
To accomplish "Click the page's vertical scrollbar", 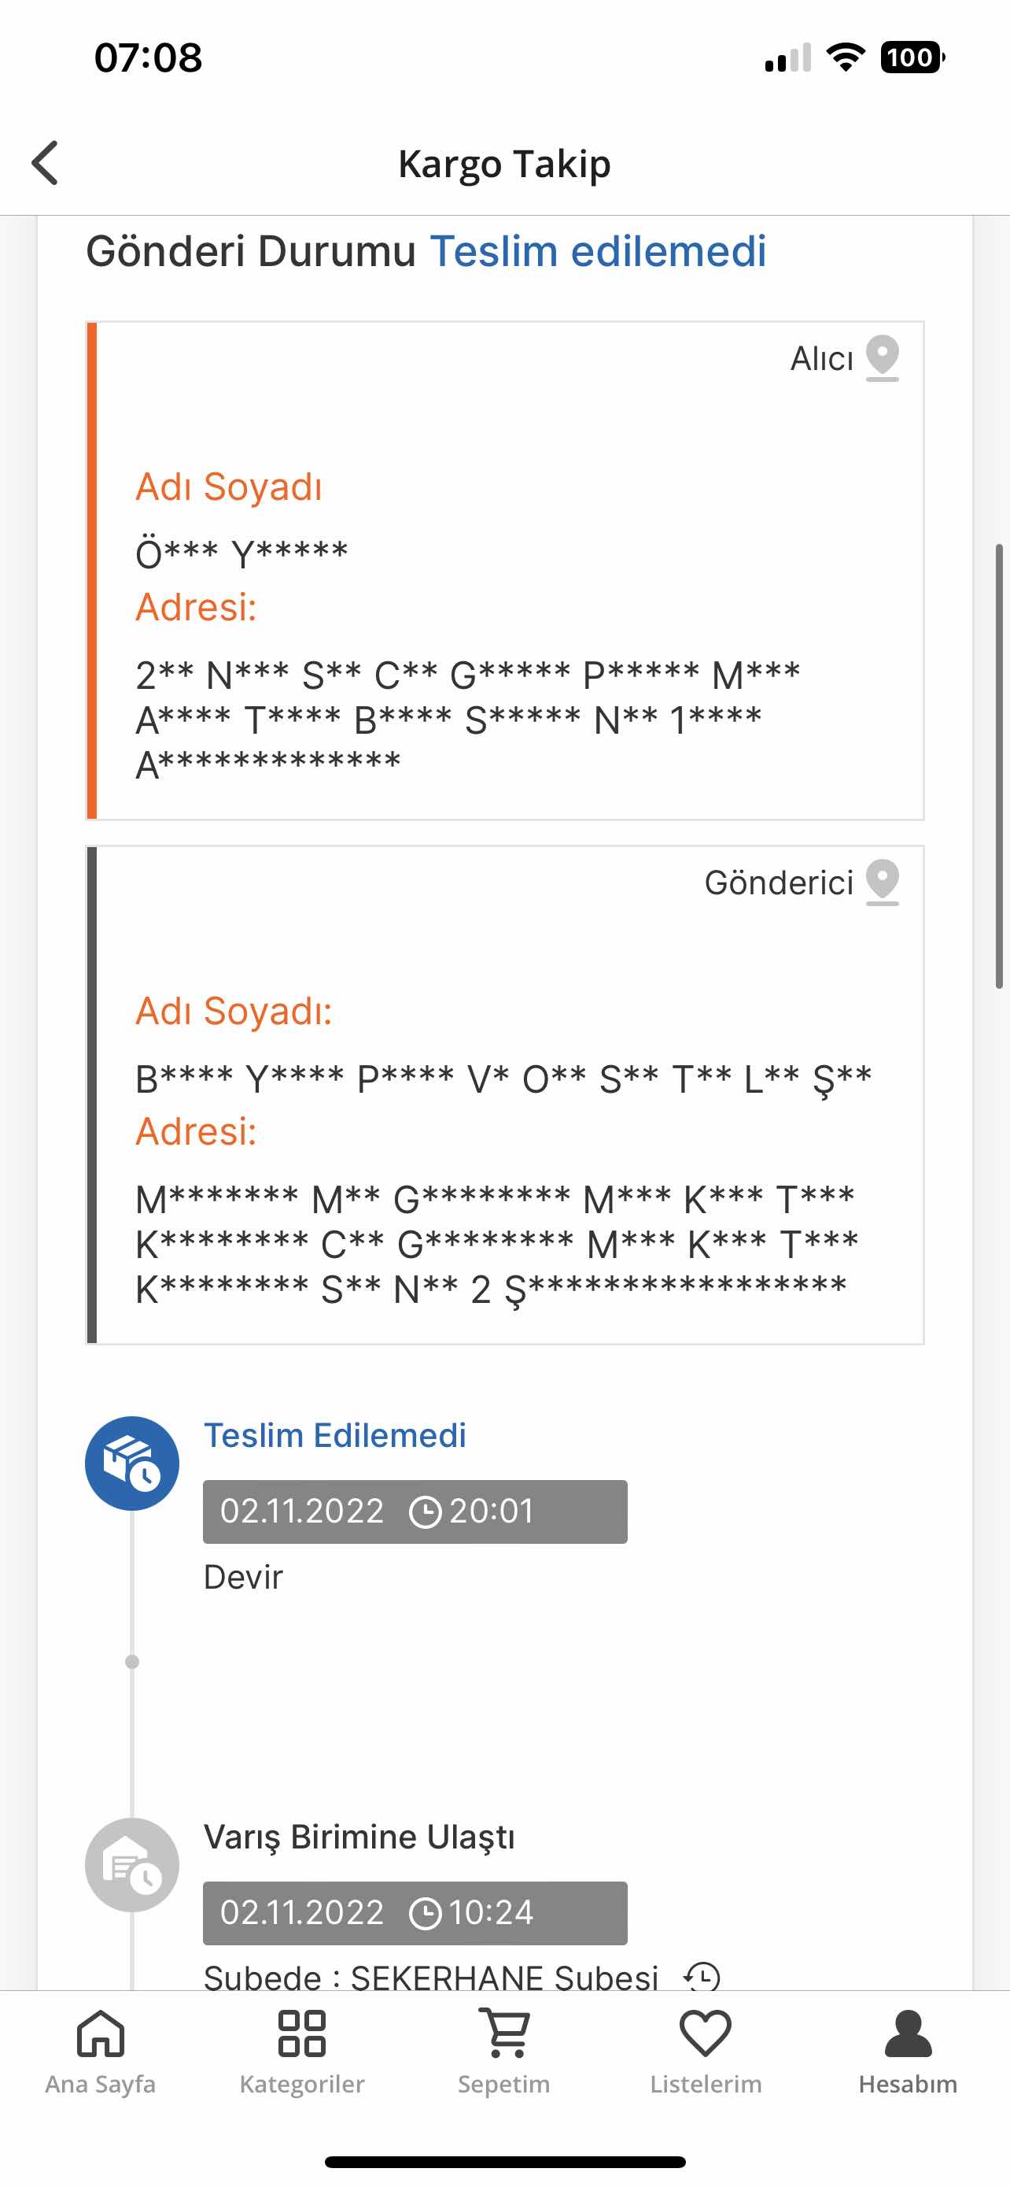I will coord(1000,766).
